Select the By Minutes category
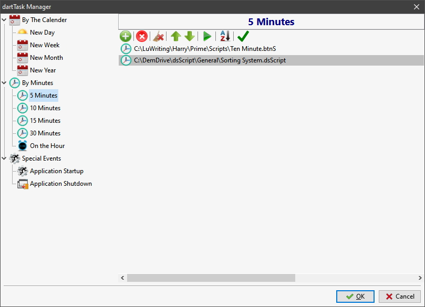The height and width of the screenshot is (307, 425). pos(38,83)
